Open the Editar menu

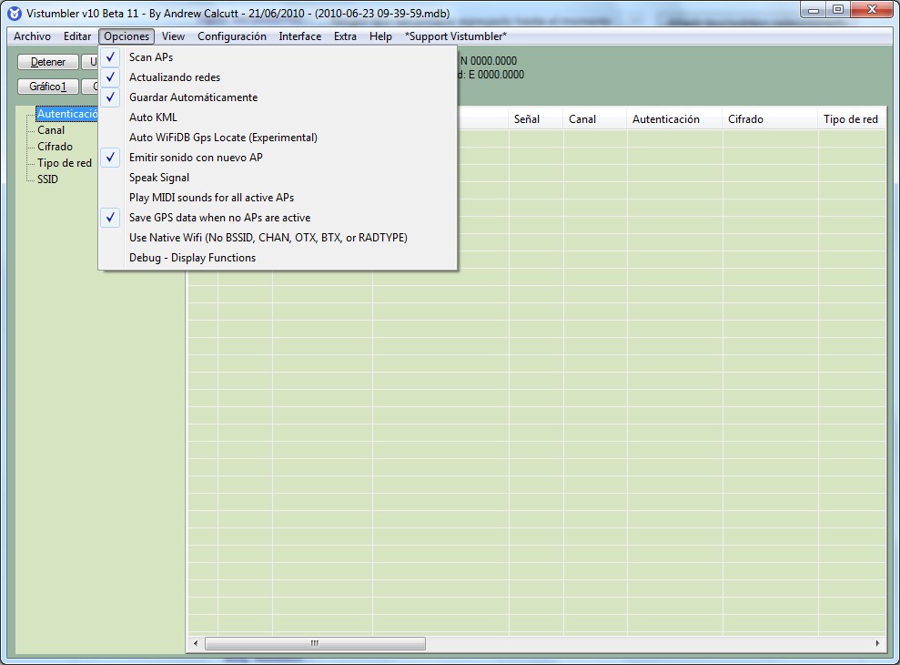77,36
